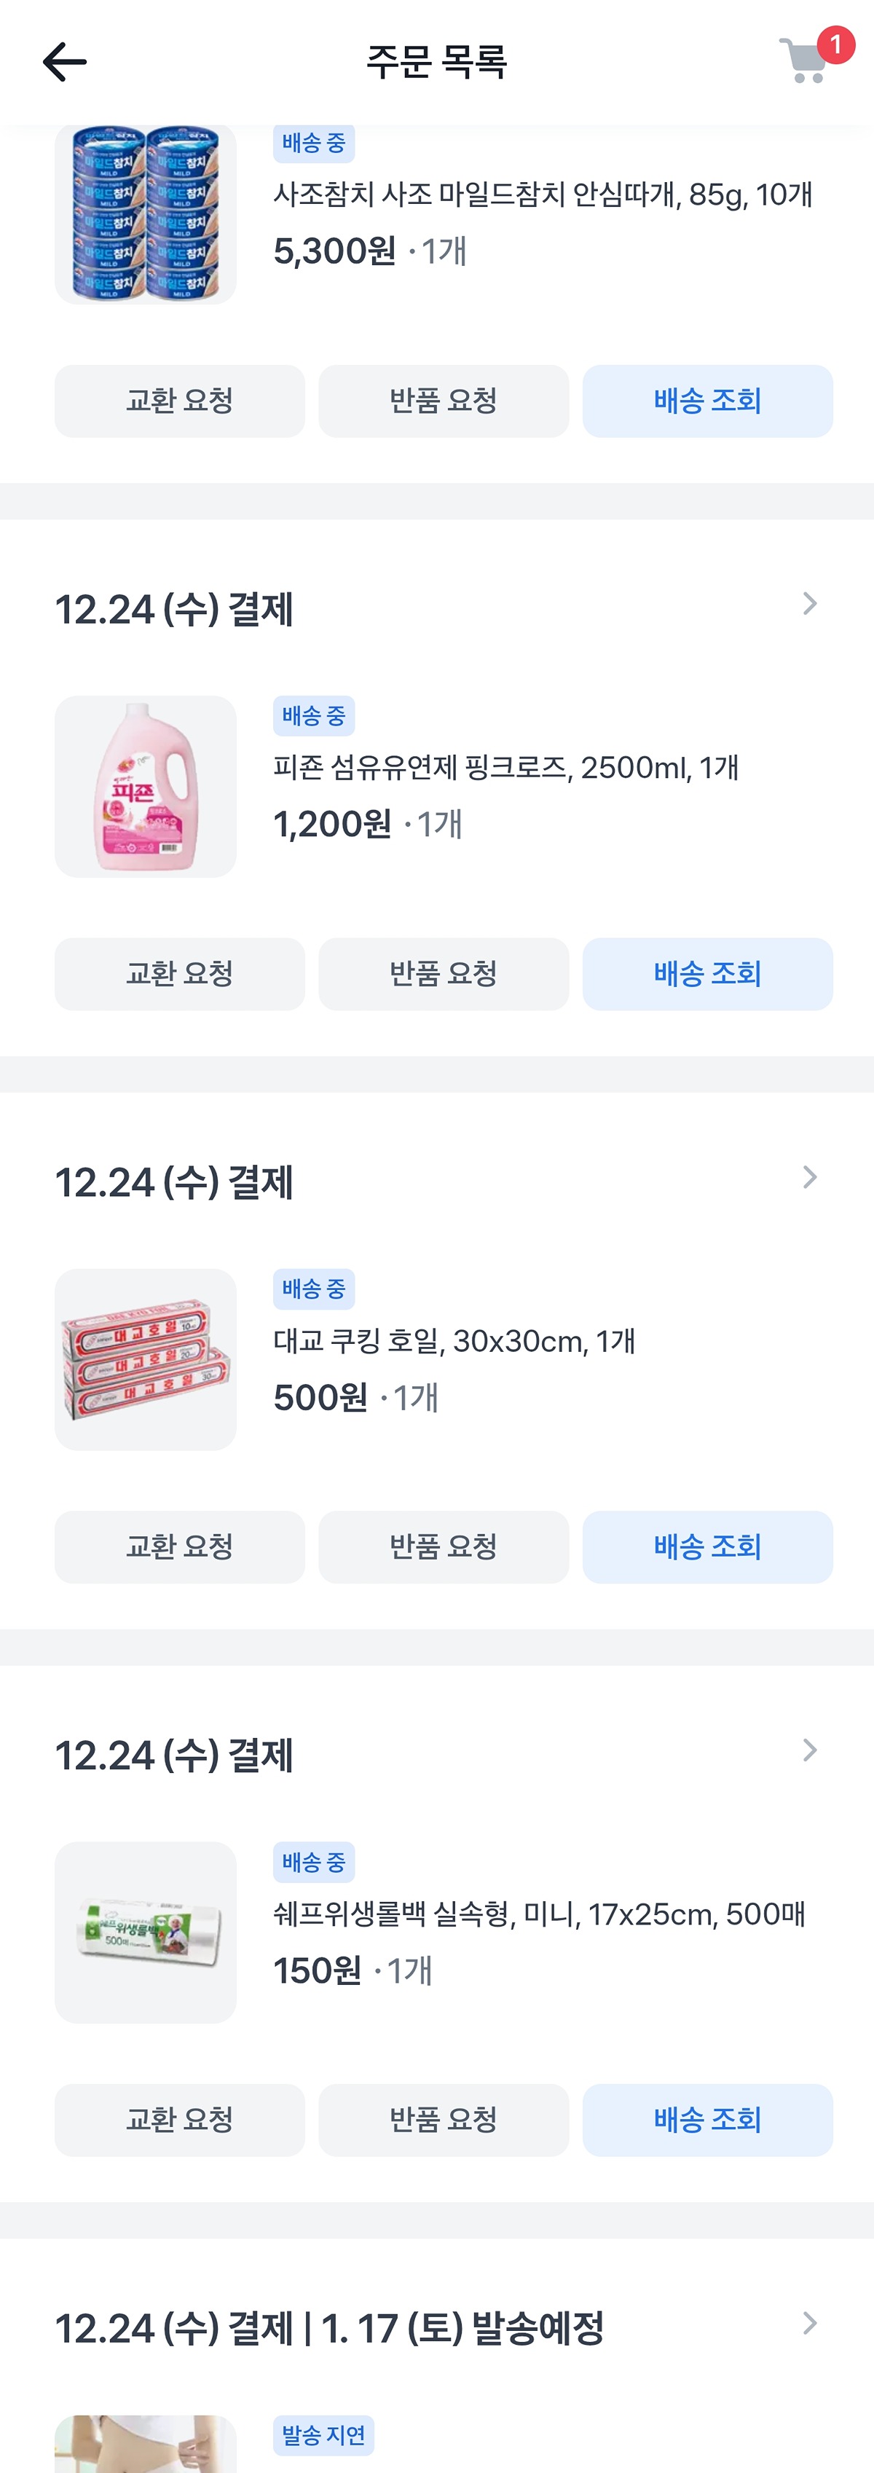Open the Daekyo cooking foil thumbnail

[x=145, y=1359]
